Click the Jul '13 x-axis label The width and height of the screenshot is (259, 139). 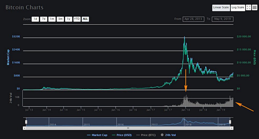click(29, 110)
